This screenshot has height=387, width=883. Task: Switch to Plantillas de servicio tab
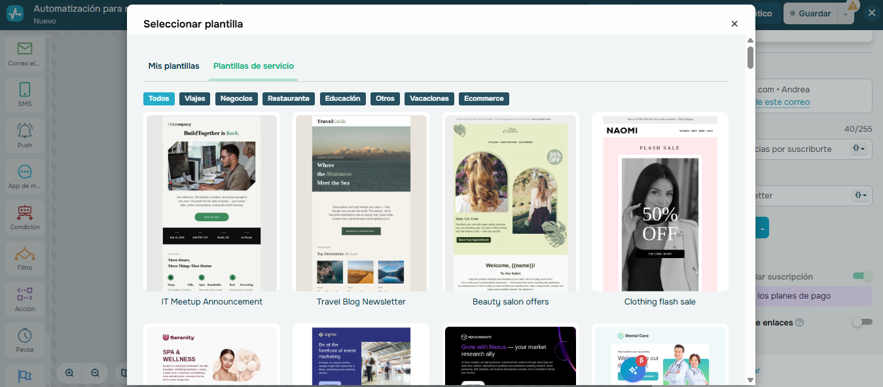click(x=253, y=66)
